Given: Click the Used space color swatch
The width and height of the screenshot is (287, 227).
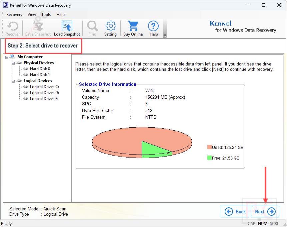Looking at the screenshot, I should point(209,147).
